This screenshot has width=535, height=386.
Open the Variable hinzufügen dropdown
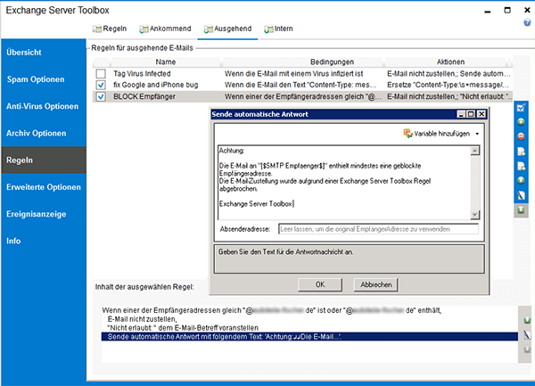pos(441,134)
